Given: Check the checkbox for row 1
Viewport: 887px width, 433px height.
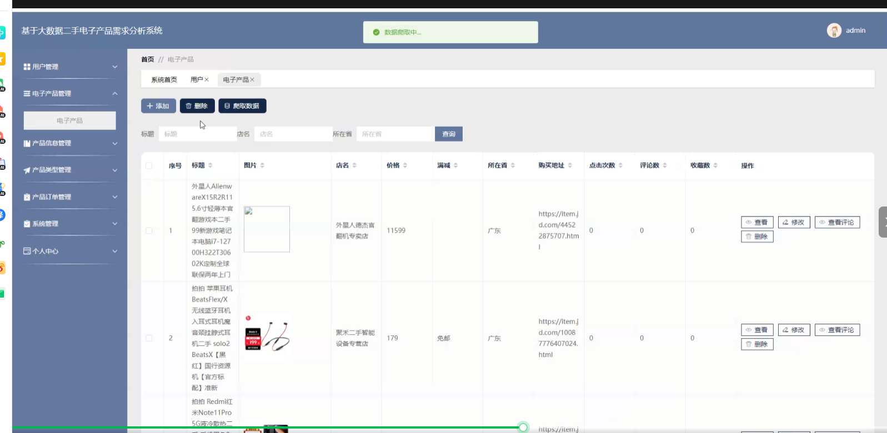Looking at the screenshot, I should coord(149,230).
